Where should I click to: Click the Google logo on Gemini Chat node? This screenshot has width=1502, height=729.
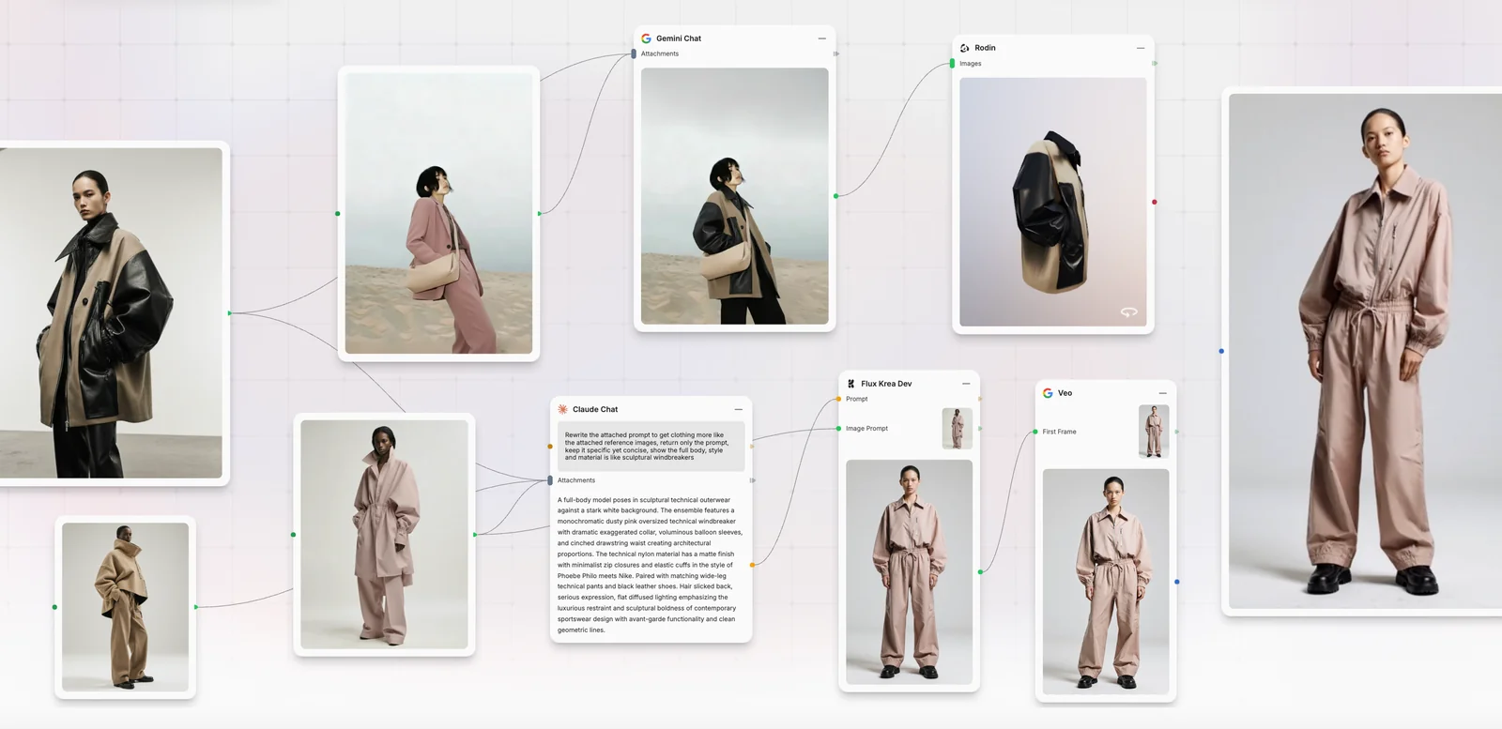(646, 38)
